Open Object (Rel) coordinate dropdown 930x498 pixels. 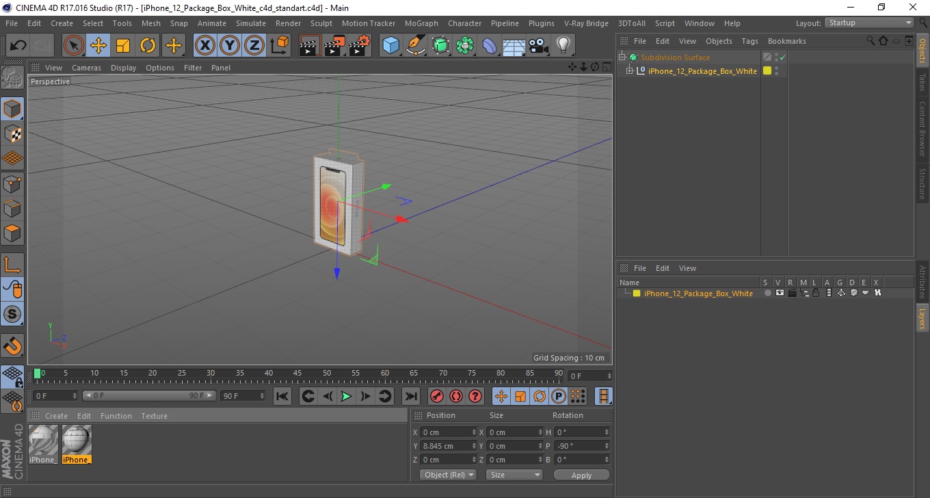click(448, 475)
